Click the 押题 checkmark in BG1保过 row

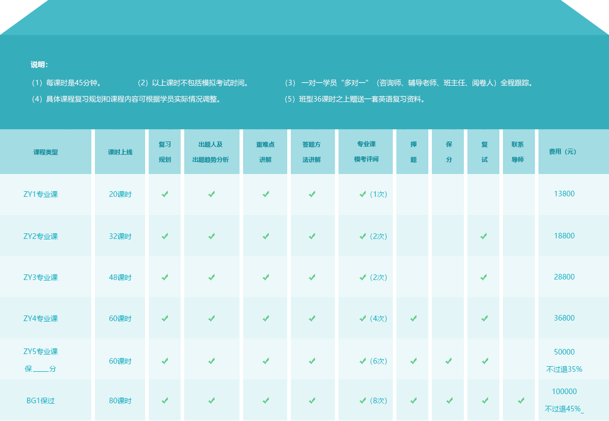coord(414,400)
